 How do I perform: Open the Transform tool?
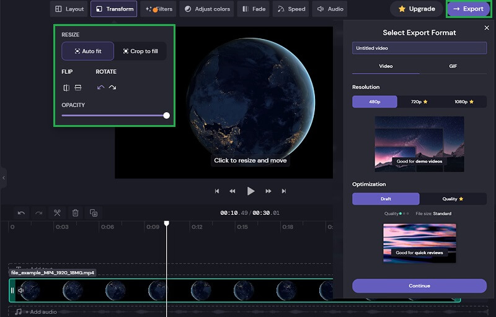pyautogui.click(x=114, y=9)
